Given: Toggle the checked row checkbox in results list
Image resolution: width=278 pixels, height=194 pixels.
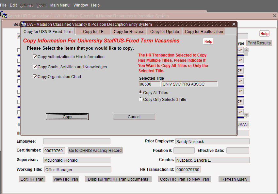Looking at the screenshot, I should [19, 71].
